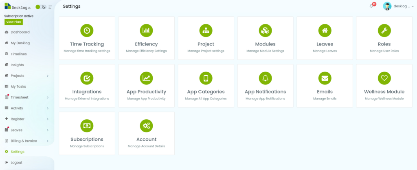Click the "Manage External Integrations" text

click(87, 99)
